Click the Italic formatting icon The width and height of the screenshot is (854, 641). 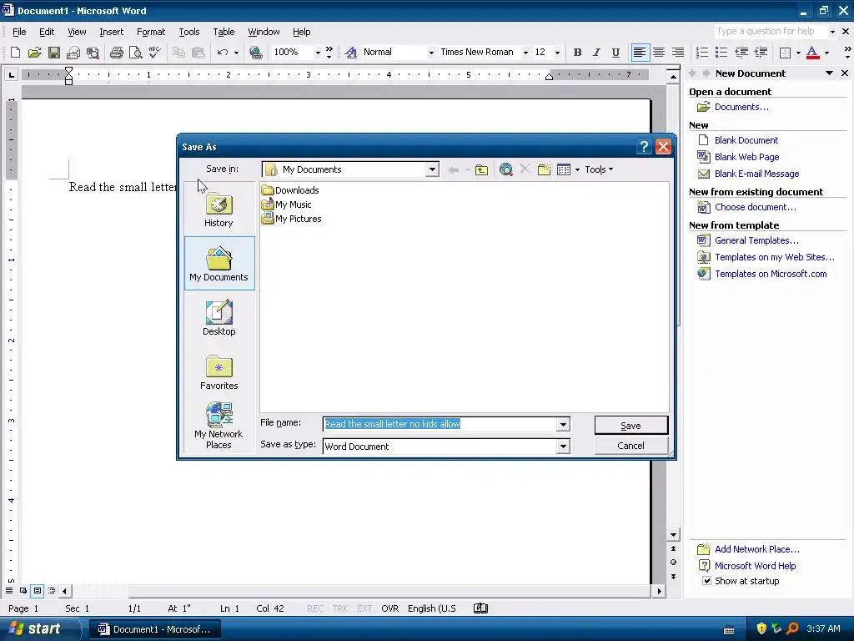pos(596,53)
